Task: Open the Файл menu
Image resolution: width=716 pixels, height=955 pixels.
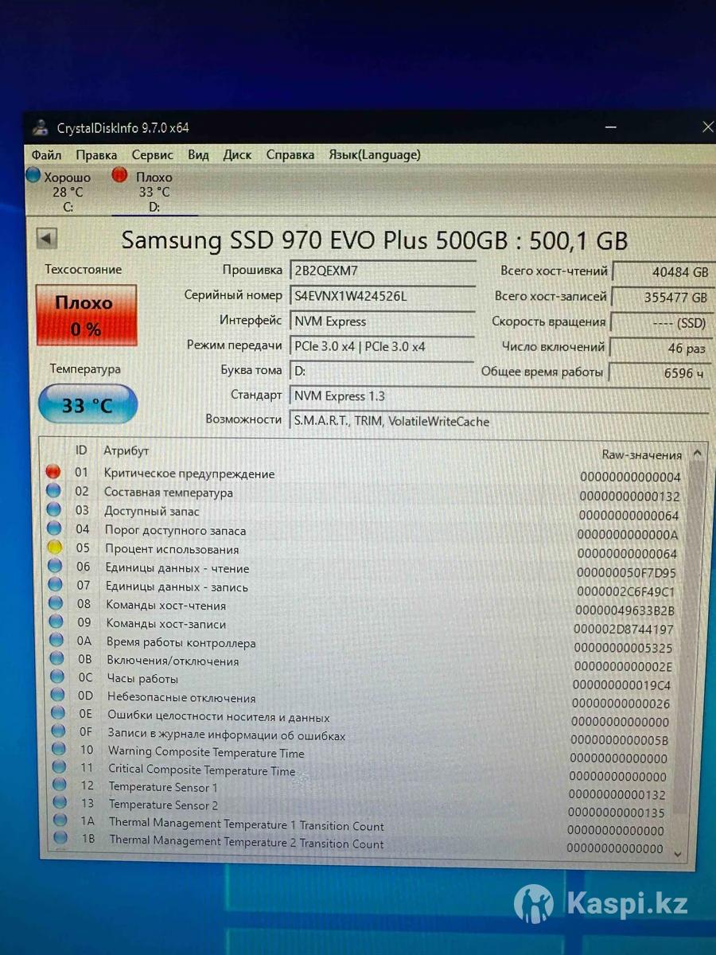Action: (46, 155)
